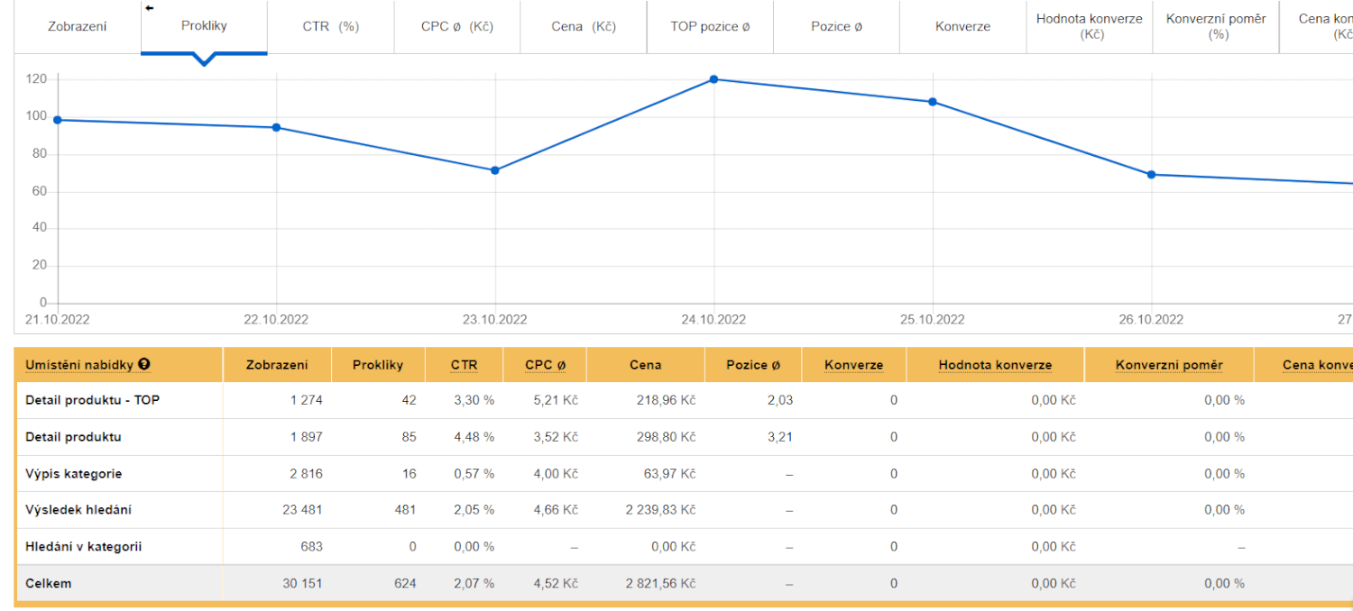Open the Konverzní poměr (%) chart tab

click(1215, 27)
